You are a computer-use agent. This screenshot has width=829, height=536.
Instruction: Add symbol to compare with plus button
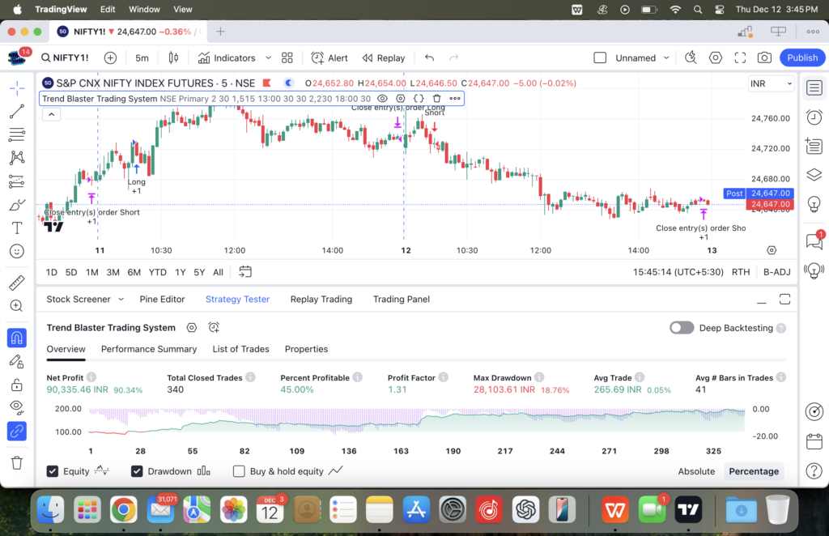tap(110, 57)
